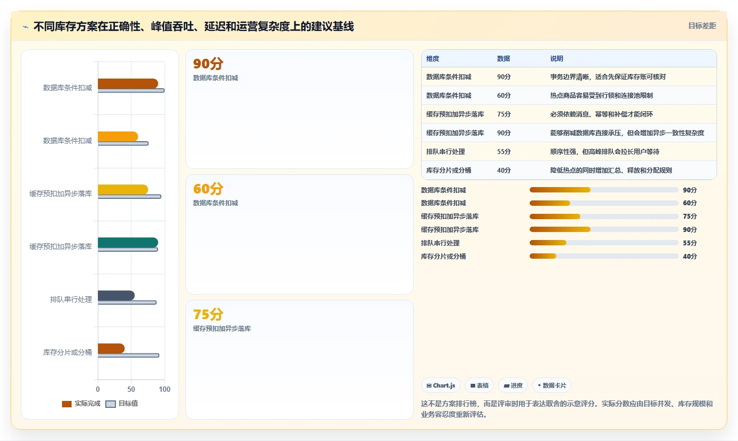Click the grey 目标值 legend swatch
This screenshot has width=738, height=441.
pos(111,404)
